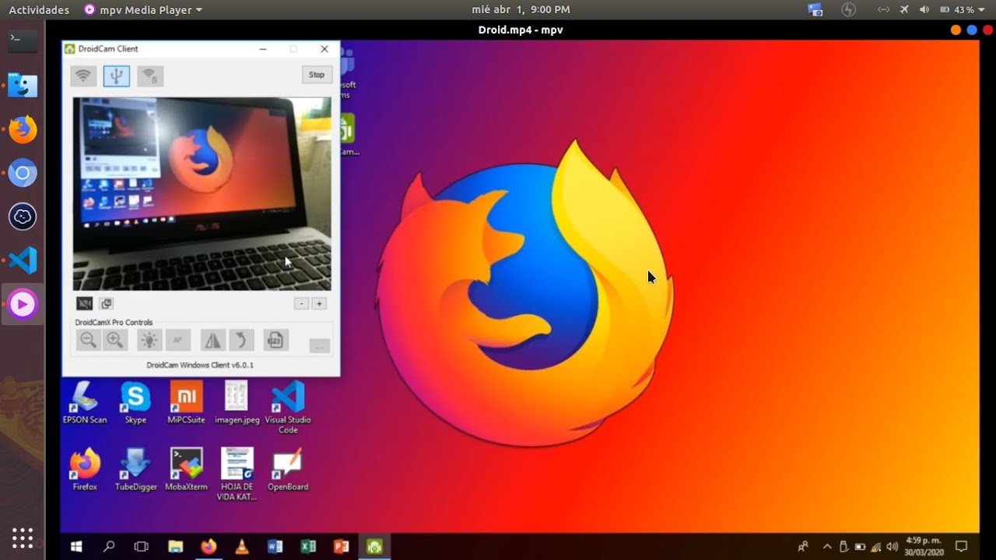The width and height of the screenshot is (996, 560).
Task: Click the Stop button in DroidCam Client
Action: (x=317, y=75)
